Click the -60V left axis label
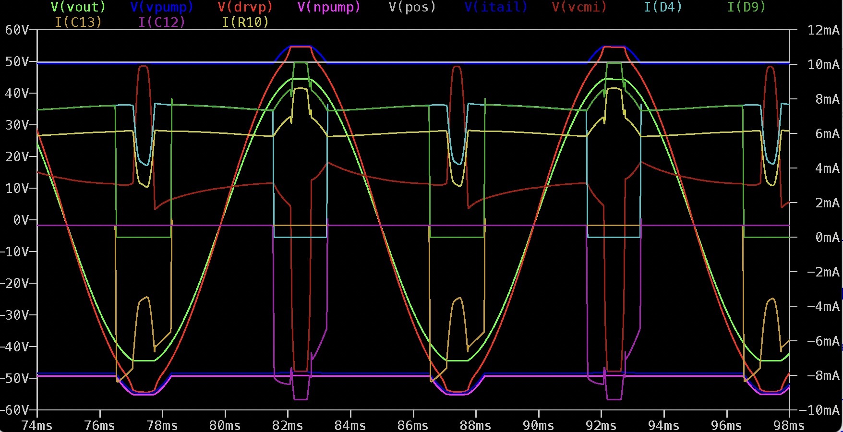Viewport: 843px width, 432px height. [15, 410]
